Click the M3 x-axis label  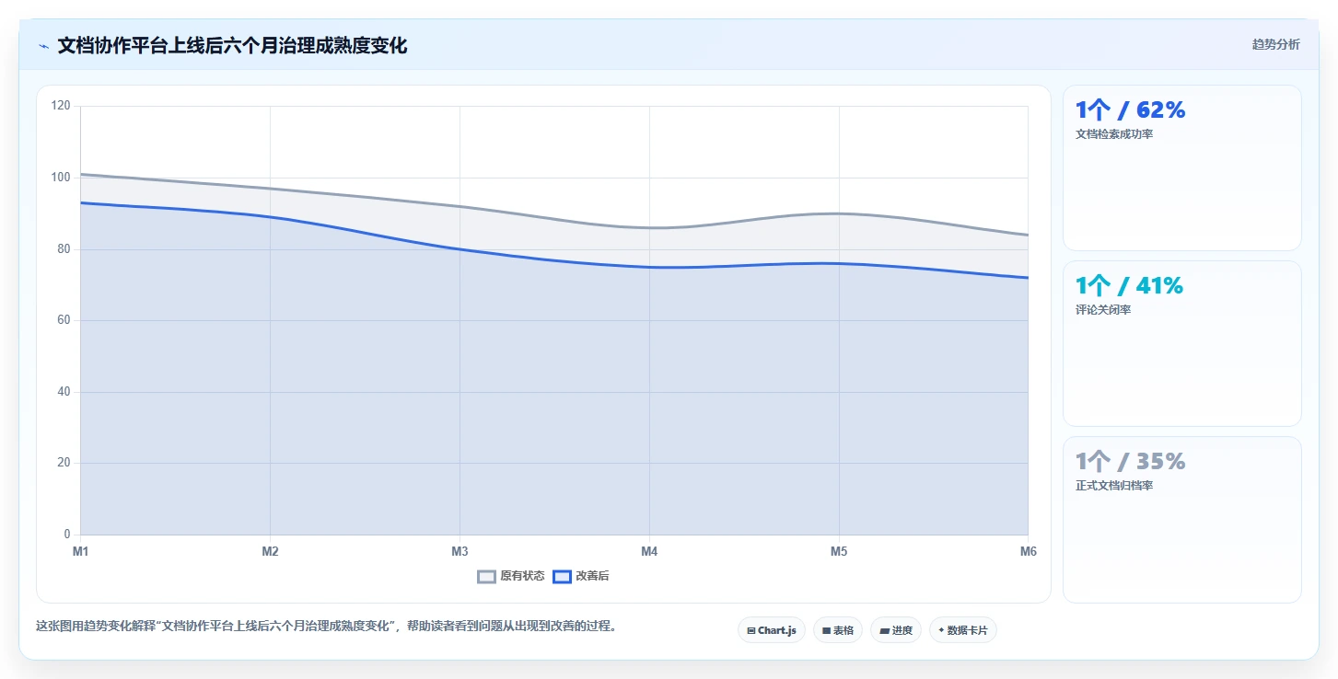[460, 551]
